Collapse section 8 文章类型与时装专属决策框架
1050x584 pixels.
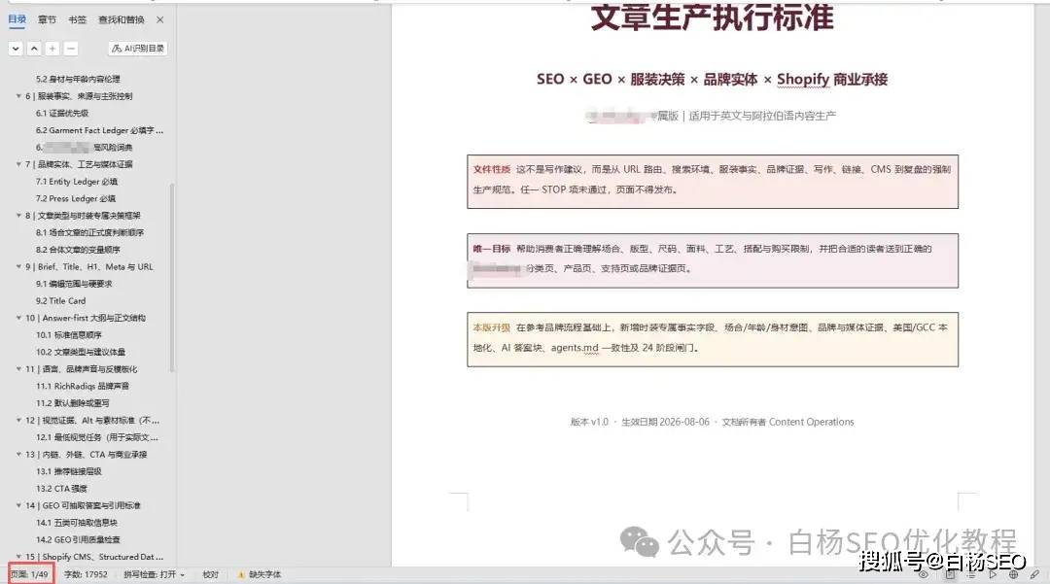tap(18, 216)
